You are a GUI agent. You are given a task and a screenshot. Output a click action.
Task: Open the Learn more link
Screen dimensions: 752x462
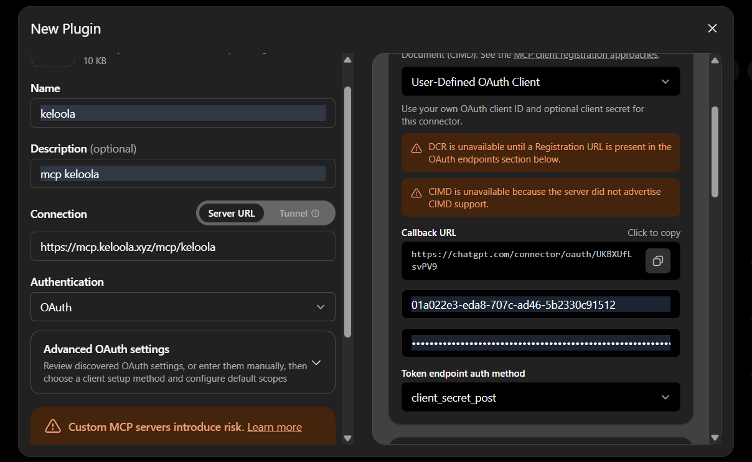point(275,427)
